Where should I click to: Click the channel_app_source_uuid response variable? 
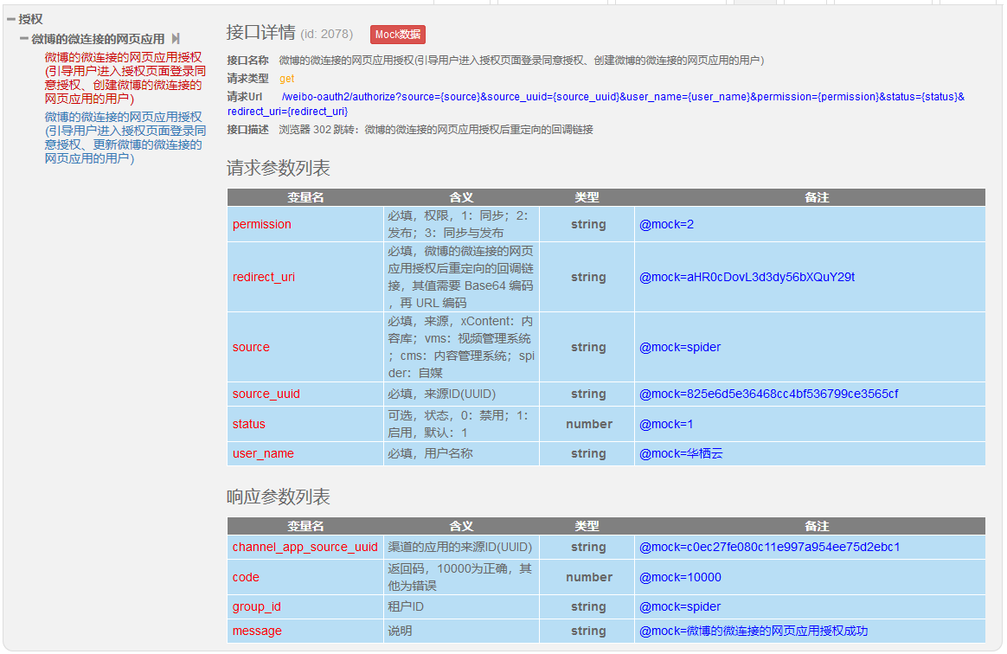point(305,547)
